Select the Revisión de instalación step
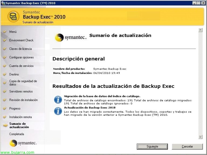207x155 pixels. pos(23,100)
